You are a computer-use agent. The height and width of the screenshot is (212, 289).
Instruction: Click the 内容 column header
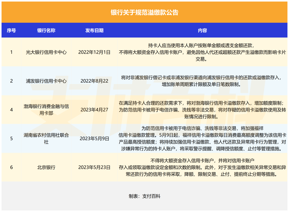coord(202,31)
